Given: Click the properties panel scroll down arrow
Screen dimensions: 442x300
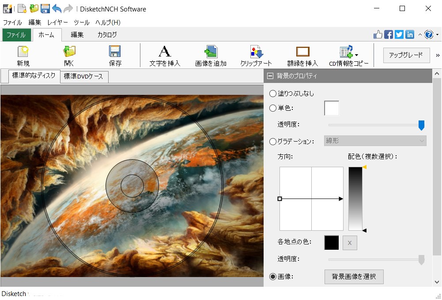Looking at the screenshot, I should pos(437,281).
